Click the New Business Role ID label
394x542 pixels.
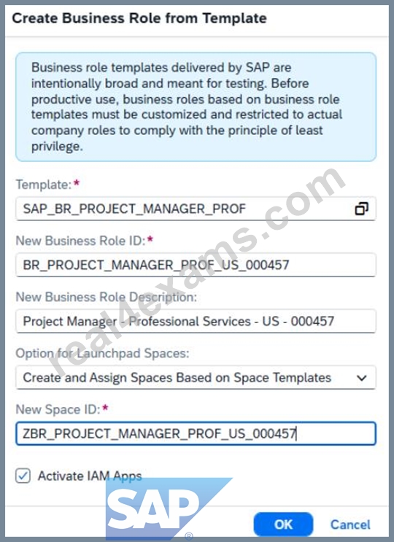click(x=81, y=241)
